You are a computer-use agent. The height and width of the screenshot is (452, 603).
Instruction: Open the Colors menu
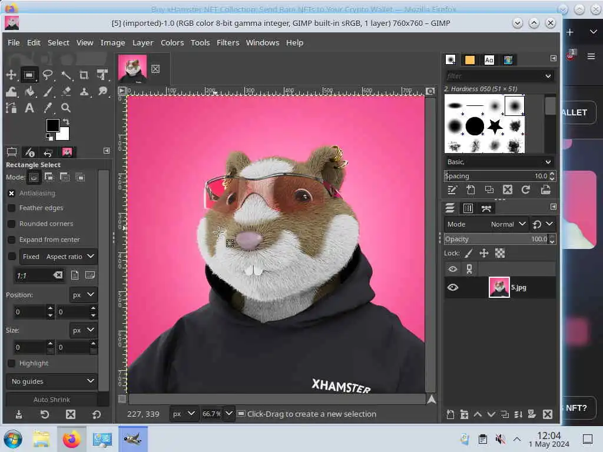(x=172, y=42)
